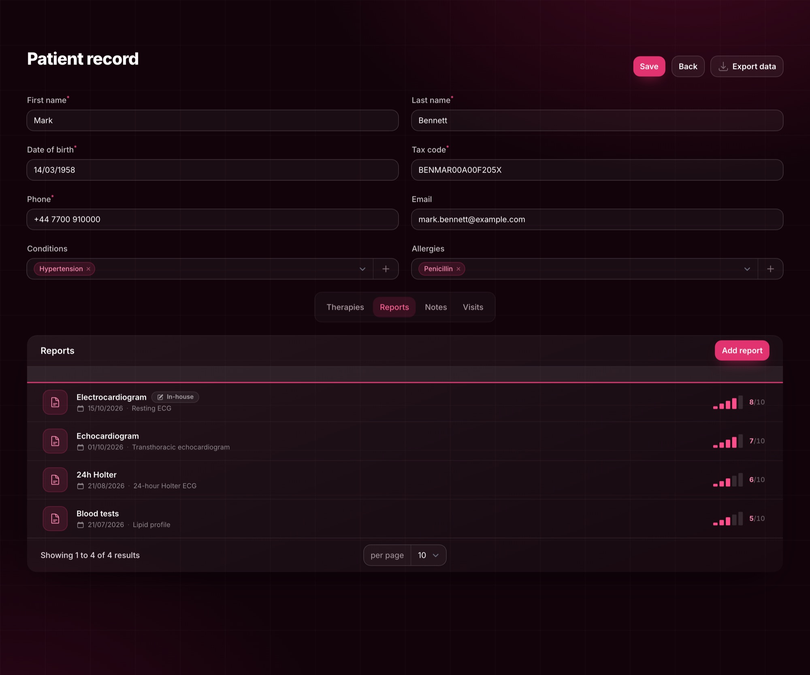
Task: Click the calendar icon beside 21/07/2026
Action: tap(81, 525)
